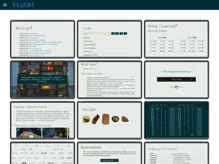Select the dark bowl recipe image
219x164 pixels.
click(x=115, y=119)
